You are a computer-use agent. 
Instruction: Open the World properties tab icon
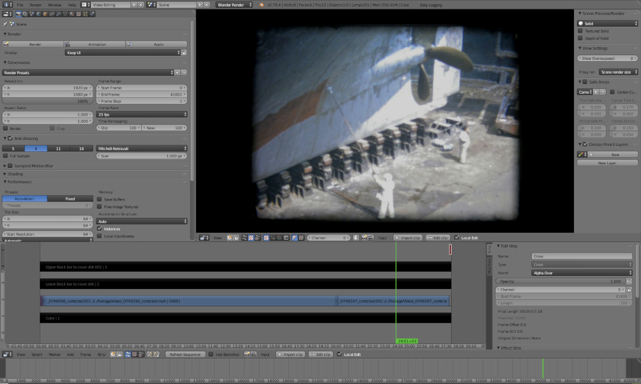pyautogui.click(x=39, y=14)
